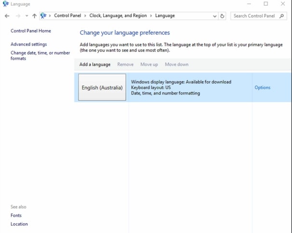Maximize the Language window
Screen dimensions: 292x233
[265, 4]
